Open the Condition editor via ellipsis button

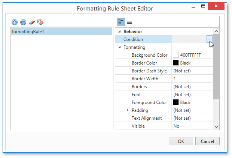coord(210,39)
